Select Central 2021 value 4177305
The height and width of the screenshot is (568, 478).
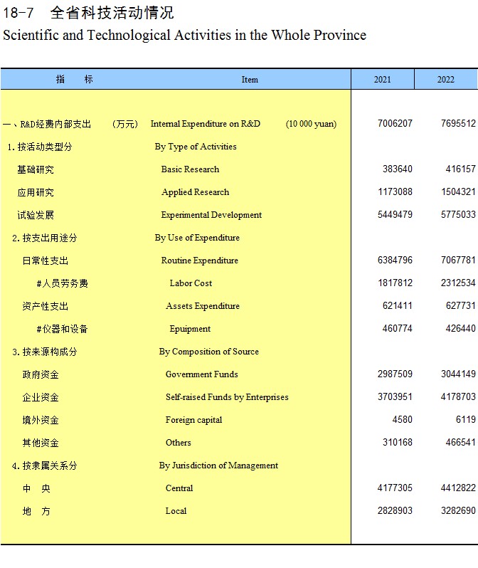(x=395, y=488)
